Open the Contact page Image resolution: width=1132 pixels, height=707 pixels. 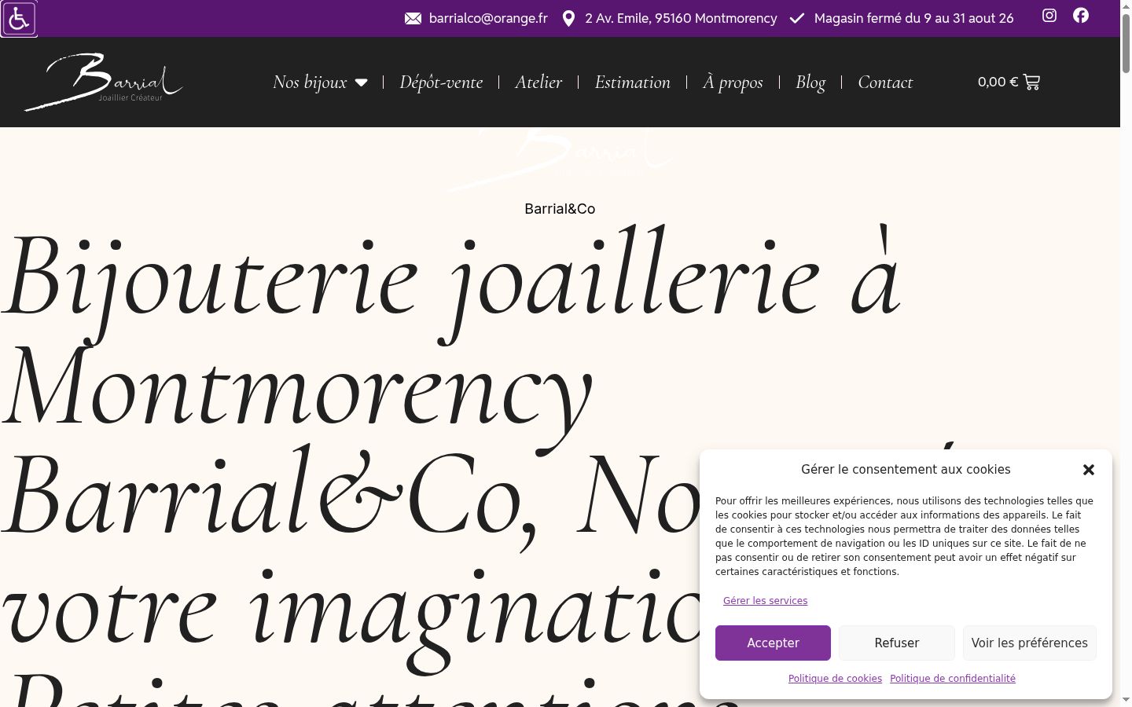(x=885, y=82)
